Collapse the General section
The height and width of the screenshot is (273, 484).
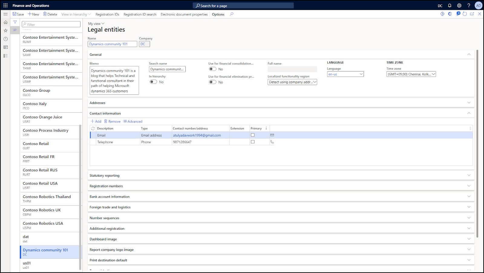[x=469, y=54]
